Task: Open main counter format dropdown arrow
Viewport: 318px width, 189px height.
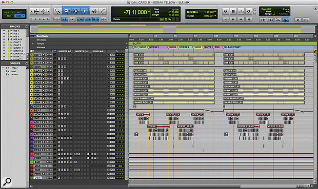Action: (149, 12)
